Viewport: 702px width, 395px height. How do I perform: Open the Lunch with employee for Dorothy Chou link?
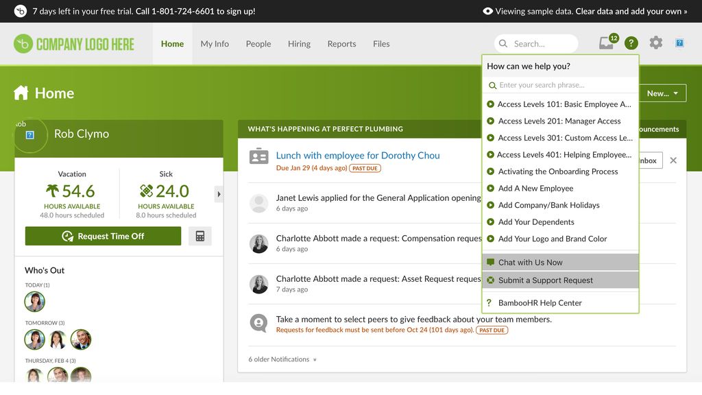pyautogui.click(x=357, y=155)
